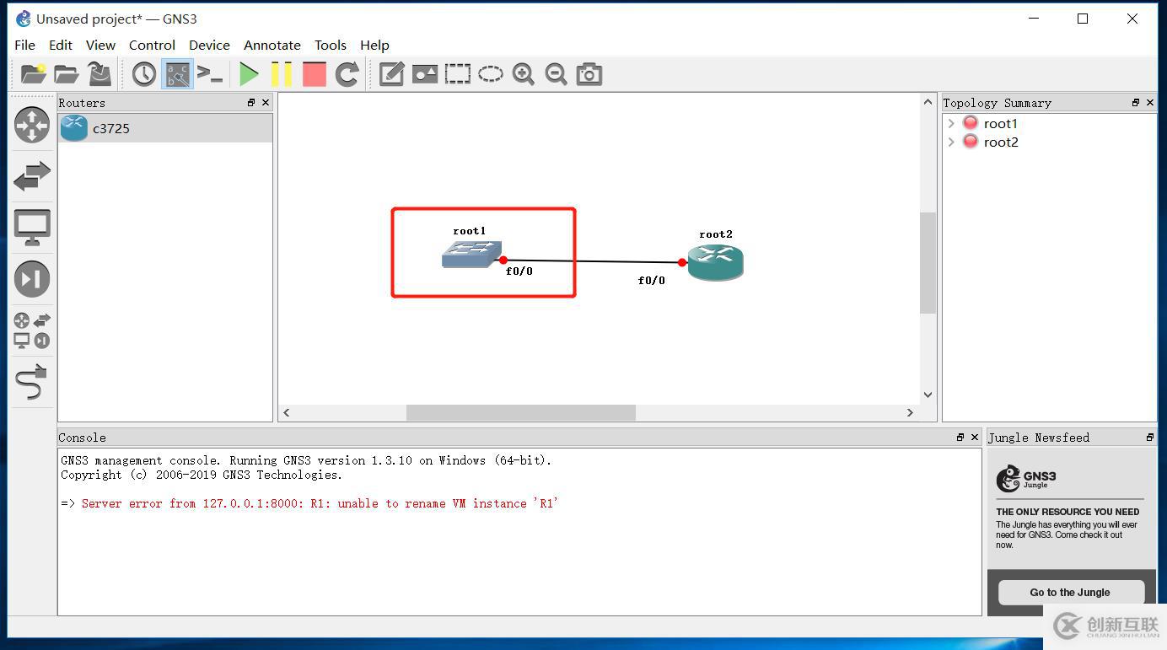This screenshot has height=650, width=1167.
Task: Select the add a link cable tool
Action: [x=32, y=382]
